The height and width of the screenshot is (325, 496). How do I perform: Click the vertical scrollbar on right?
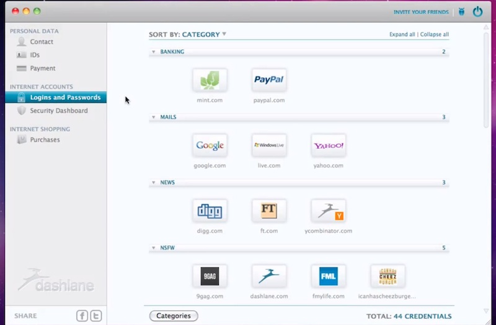(486, 80)
